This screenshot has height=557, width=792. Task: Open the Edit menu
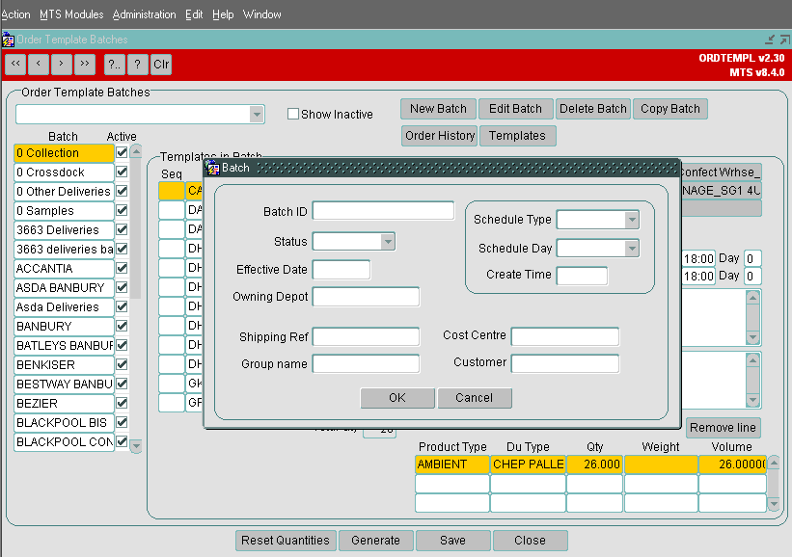click(x=194, y=14)
